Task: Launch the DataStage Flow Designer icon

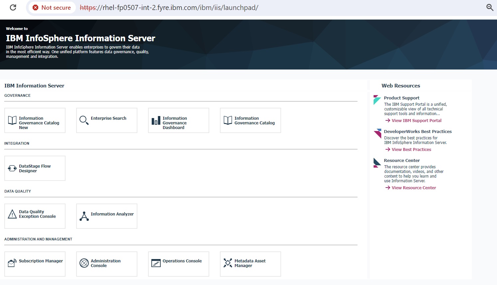Action: 12,168
